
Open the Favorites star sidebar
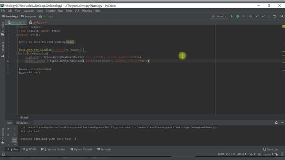tap(3, 136)
